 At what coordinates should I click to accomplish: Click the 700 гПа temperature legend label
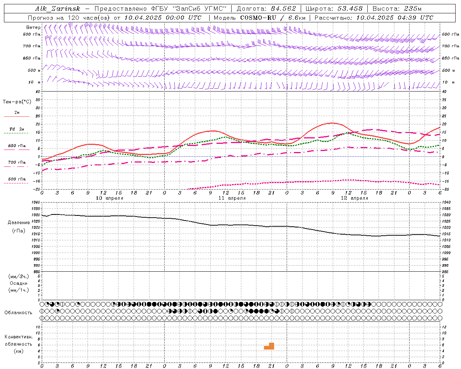tap(17, 163)
